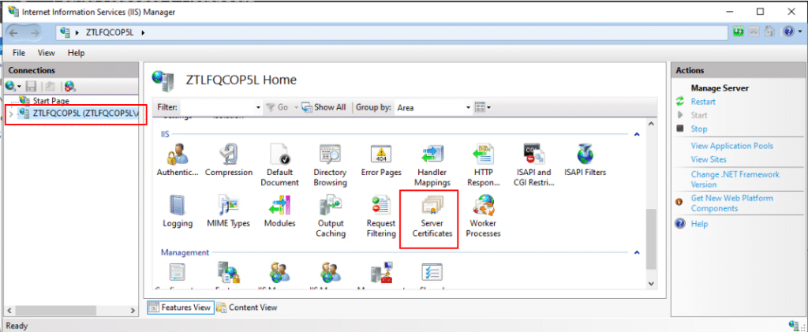Screen dimensions: 808x332
Task: Open the Worker Processes feature
Action: pos(483,216)
